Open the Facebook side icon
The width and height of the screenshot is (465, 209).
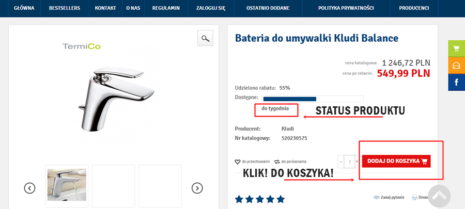click(x=456, y=82)
